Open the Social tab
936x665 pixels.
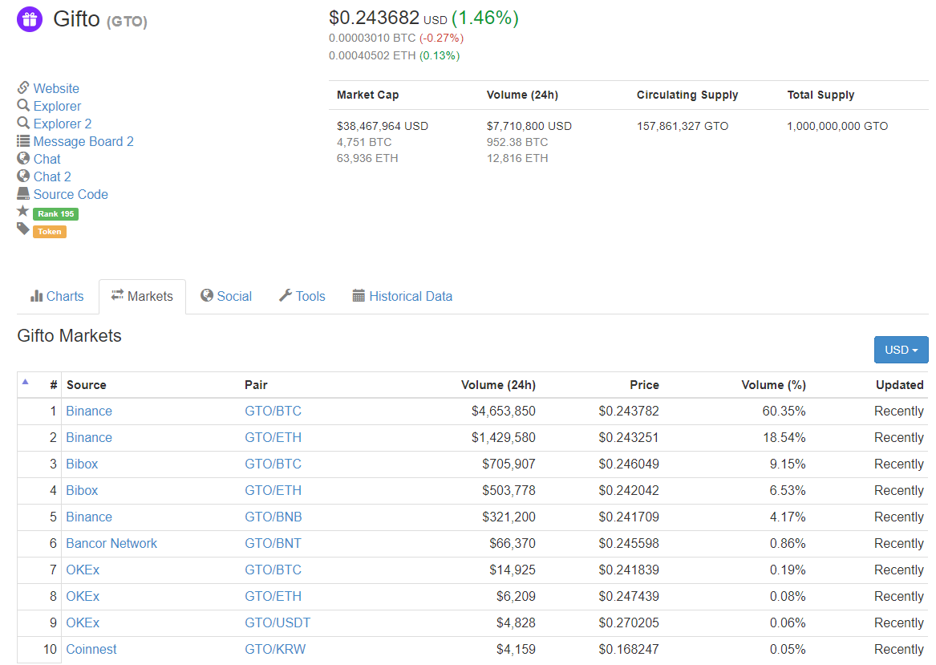coord(226,296)
